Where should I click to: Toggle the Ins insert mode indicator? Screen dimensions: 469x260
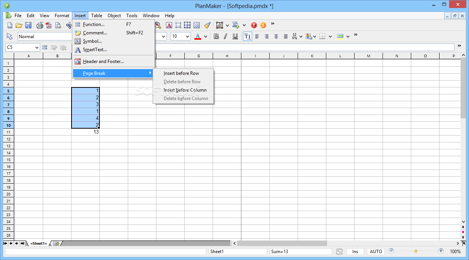tap(355, 252)
